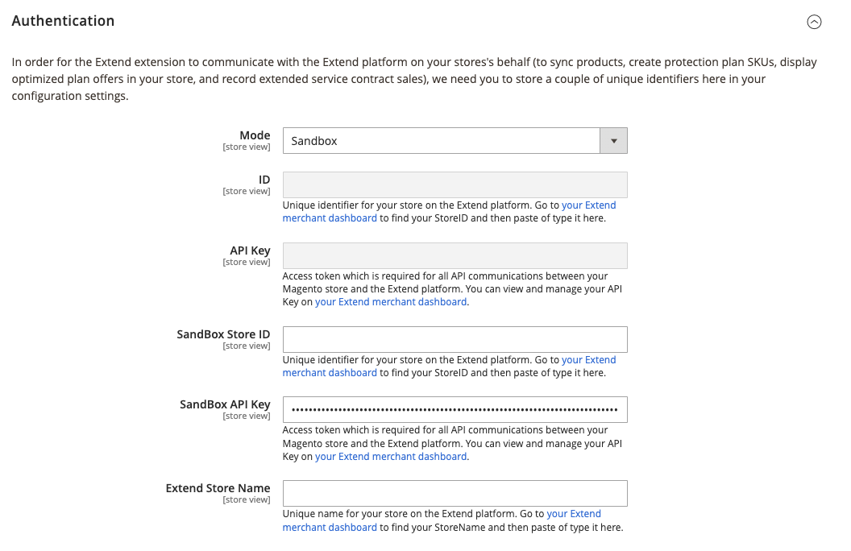The width and height of the screenshot is (851, 551).
Task: Open the Mode dropdown showing Sandbox
Action: click(x=455, y=141)
